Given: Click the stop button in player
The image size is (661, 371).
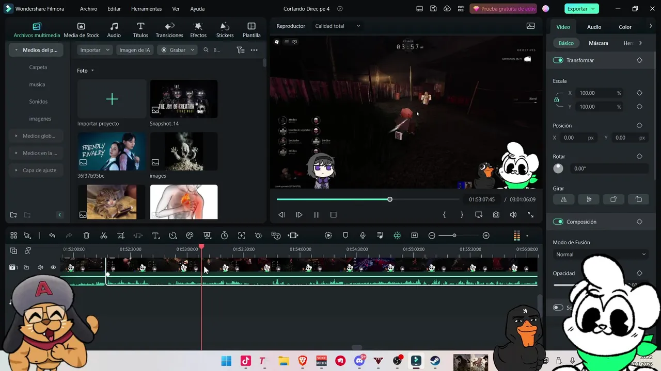Looking at the screenshot, I should click(334, 215).
